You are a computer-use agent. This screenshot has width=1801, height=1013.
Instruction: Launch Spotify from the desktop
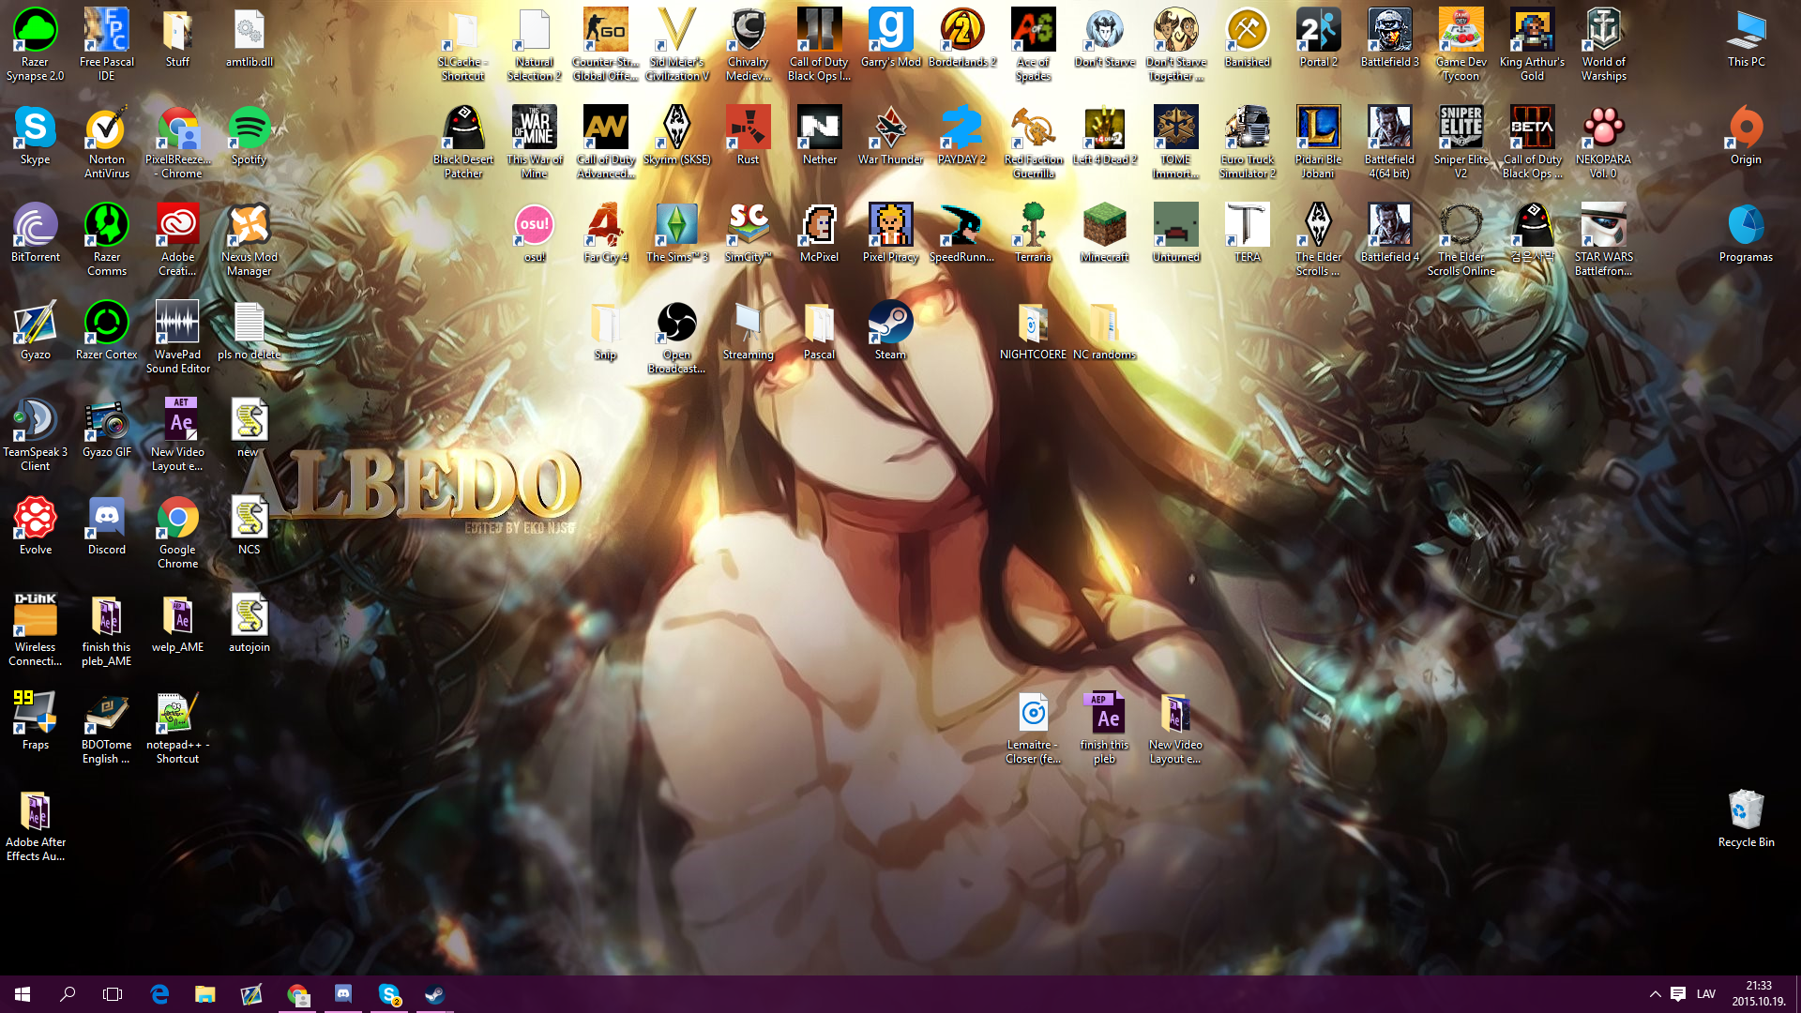coord(249,135)
